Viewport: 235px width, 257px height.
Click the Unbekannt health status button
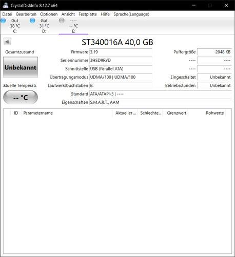(21, 67)
